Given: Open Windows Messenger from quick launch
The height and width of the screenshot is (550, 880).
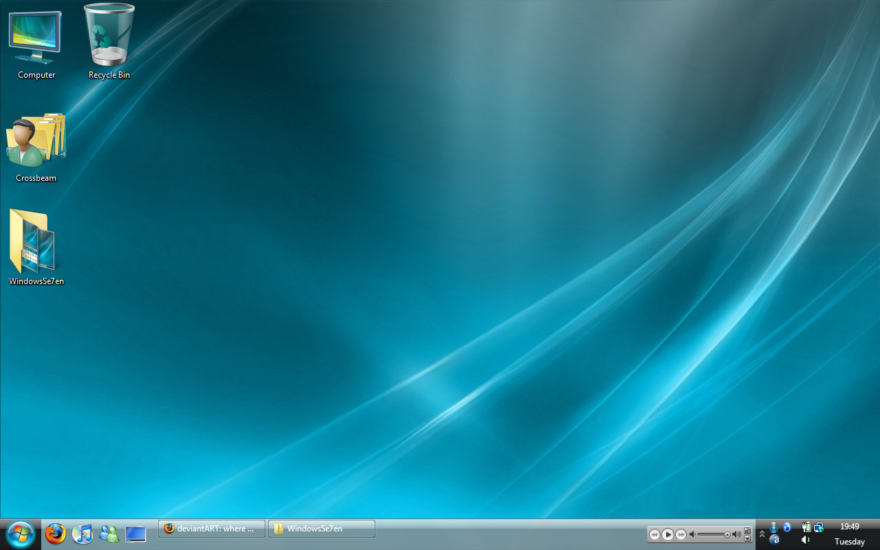Looking at the screenshot, I should [109, 533].
